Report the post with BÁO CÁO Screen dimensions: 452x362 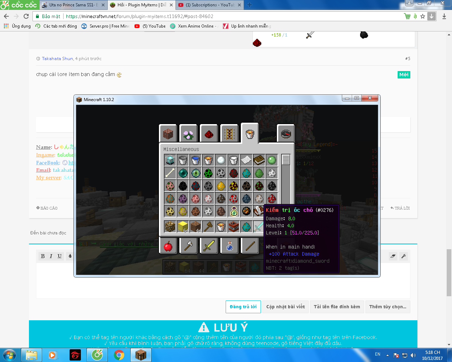(47, 208)
